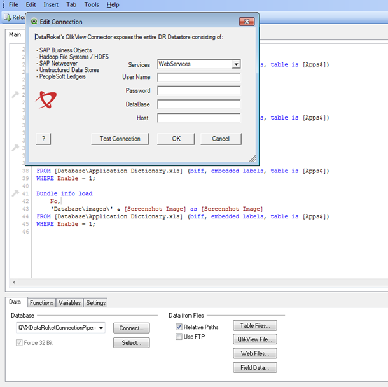Open the Insert menu
The height and width of the screenshot is (387, 388).
click(x=52, y=4)
